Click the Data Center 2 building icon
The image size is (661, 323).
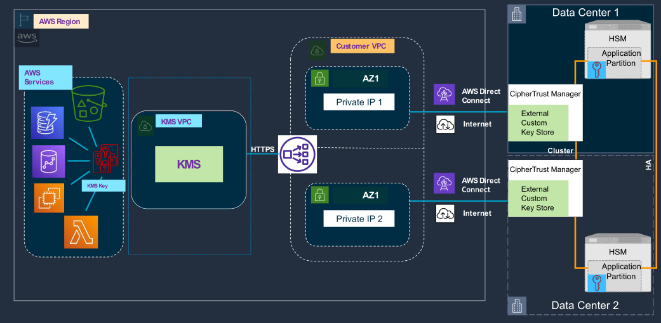click(x=517, y=306)
